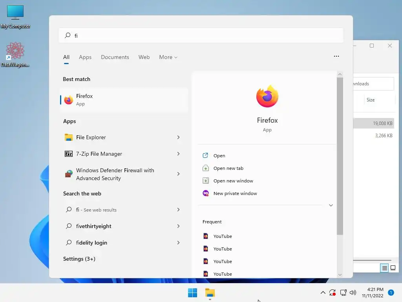Viewport: 402px width, 302px height.
Task: Open network status tray icon
Action: click(x=343, y=293)
